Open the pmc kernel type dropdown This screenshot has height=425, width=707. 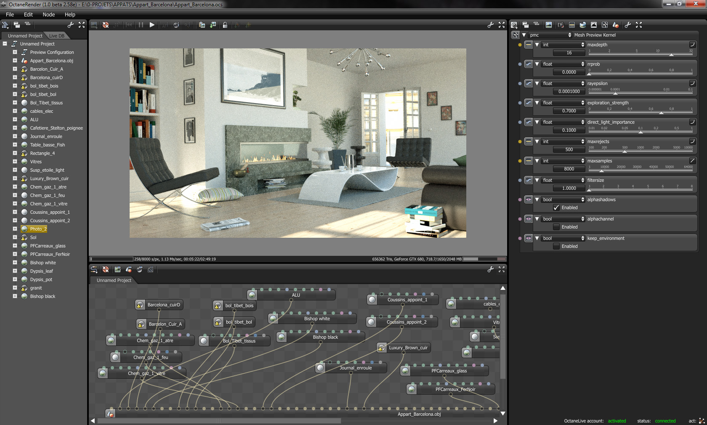pyautogui.click(x=550, y=35)
